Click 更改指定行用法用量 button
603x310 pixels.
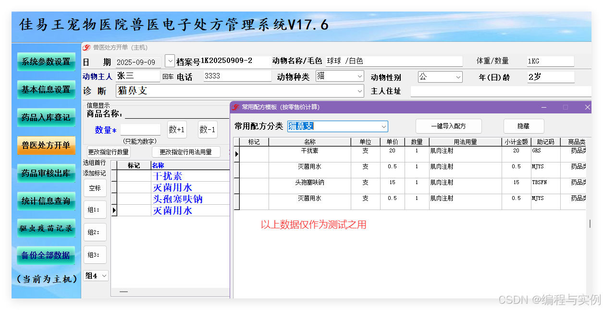(186, 152)
